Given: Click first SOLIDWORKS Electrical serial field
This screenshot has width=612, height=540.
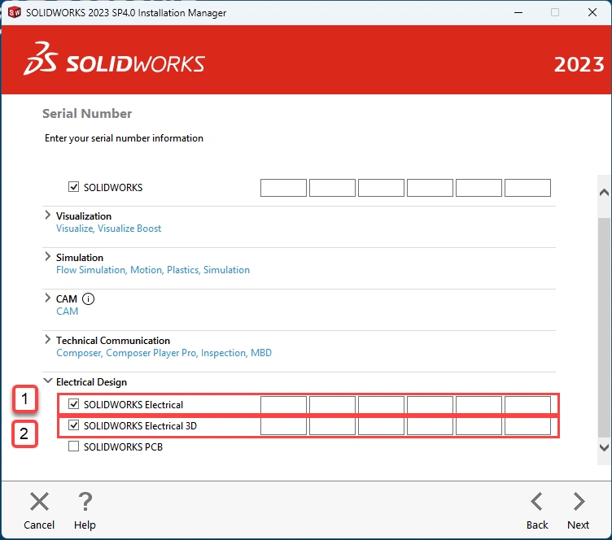Looking at the screenshot, I should [x=283, y=405].
